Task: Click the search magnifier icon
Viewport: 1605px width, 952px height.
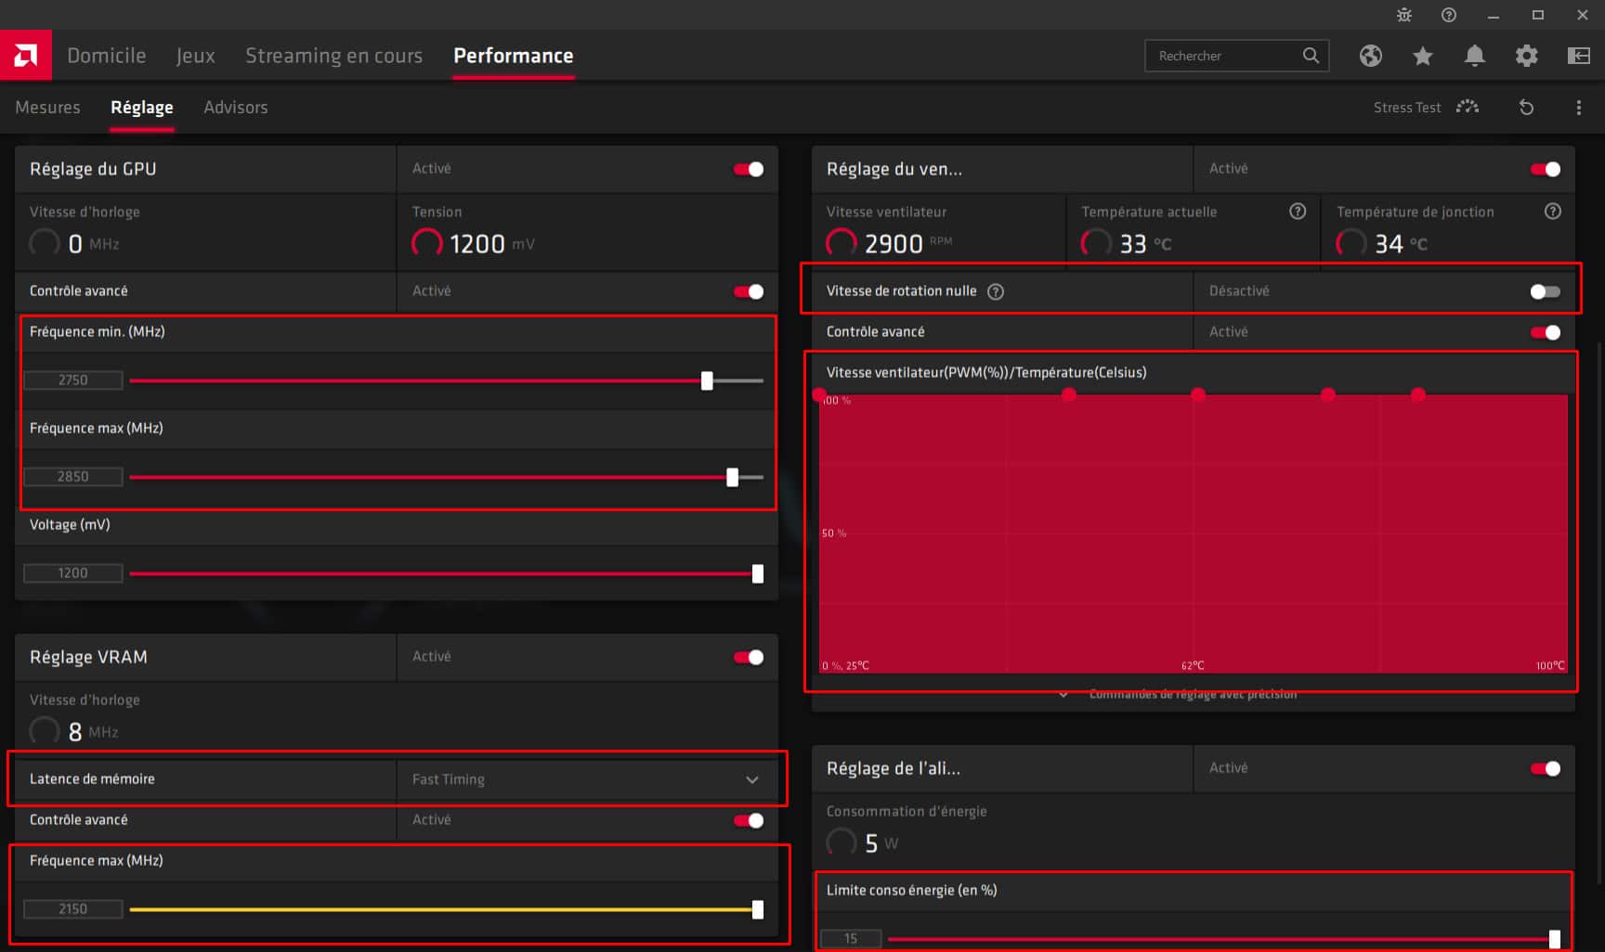Action: [x=1311, y=56]
